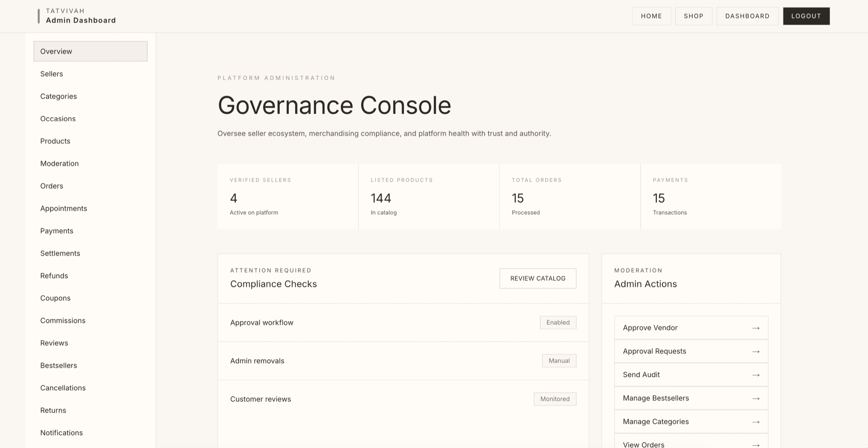Viewport: 868px width, 448px height.
Task: Click the Compliance Checks title
Action: tap(273, 284)
